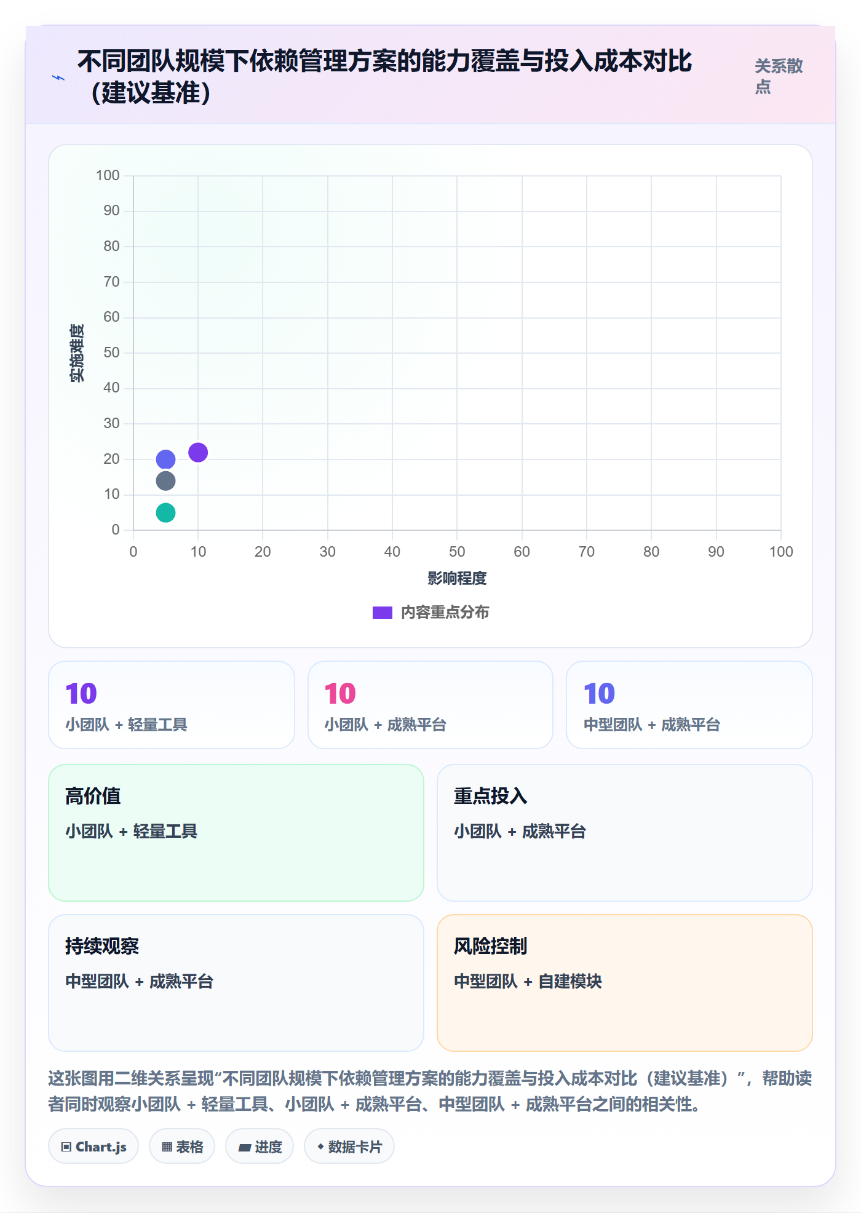Click the 100 tick label on the y-axis
Image resolution: width=861 pixels, height=1213 pixels.
[108, 175]
